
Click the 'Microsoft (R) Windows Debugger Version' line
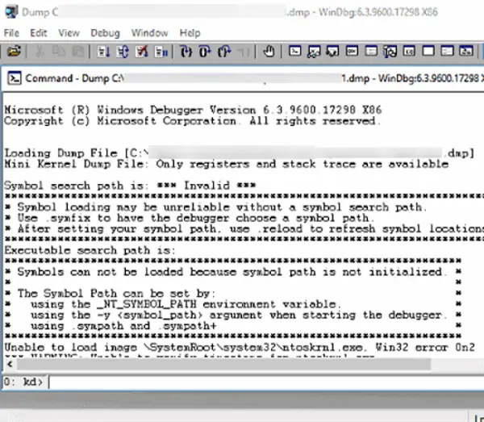193,110
